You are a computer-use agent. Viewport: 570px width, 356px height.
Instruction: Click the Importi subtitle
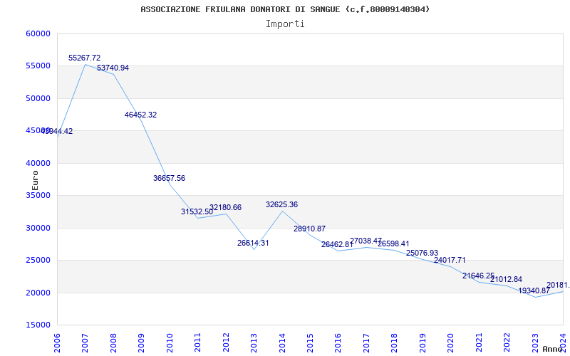point(285,24)
